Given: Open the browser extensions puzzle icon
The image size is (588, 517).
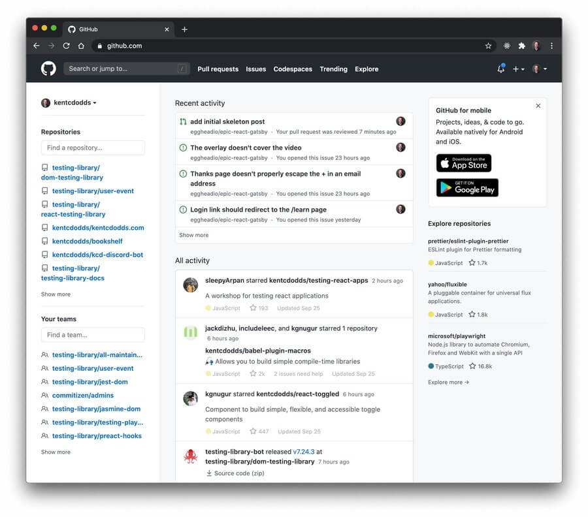Looking at the screenshot, I should coord(521,46).
